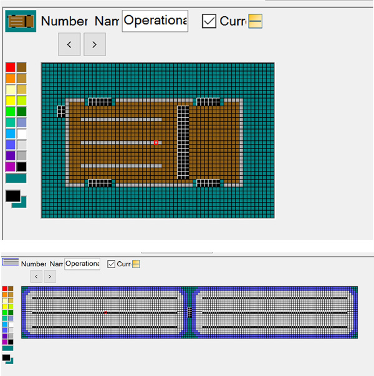374x376 pixels.
Task: Select the bright yellow swatch in top palette
Action: click(11, 100)
